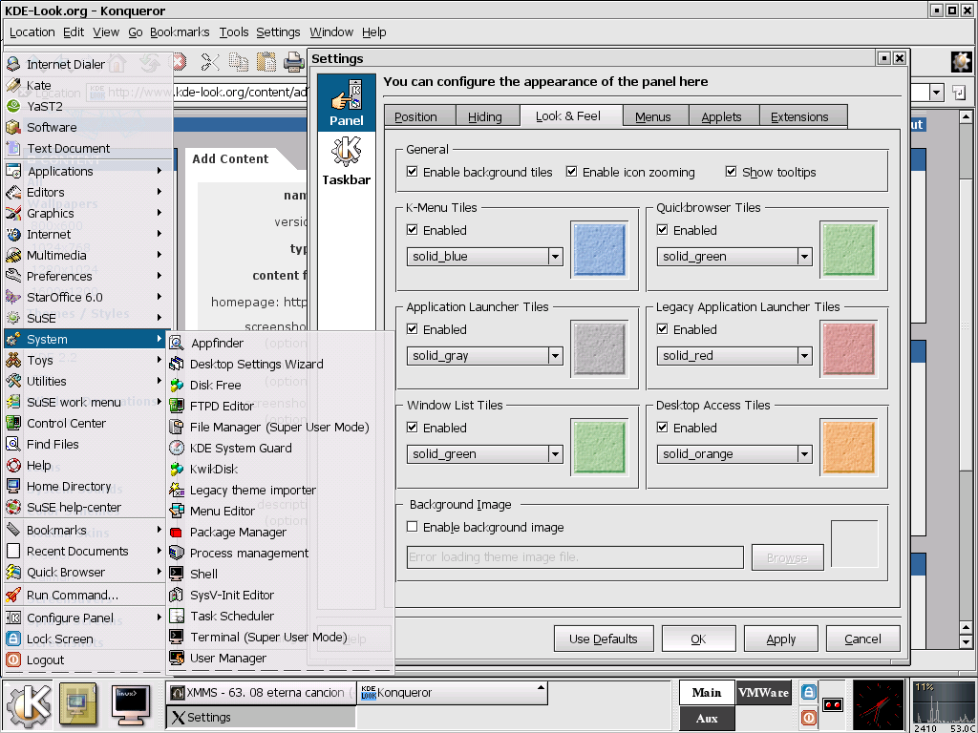Launch the terminal icon in the panel
978x733 pixels.
(131, 706)
